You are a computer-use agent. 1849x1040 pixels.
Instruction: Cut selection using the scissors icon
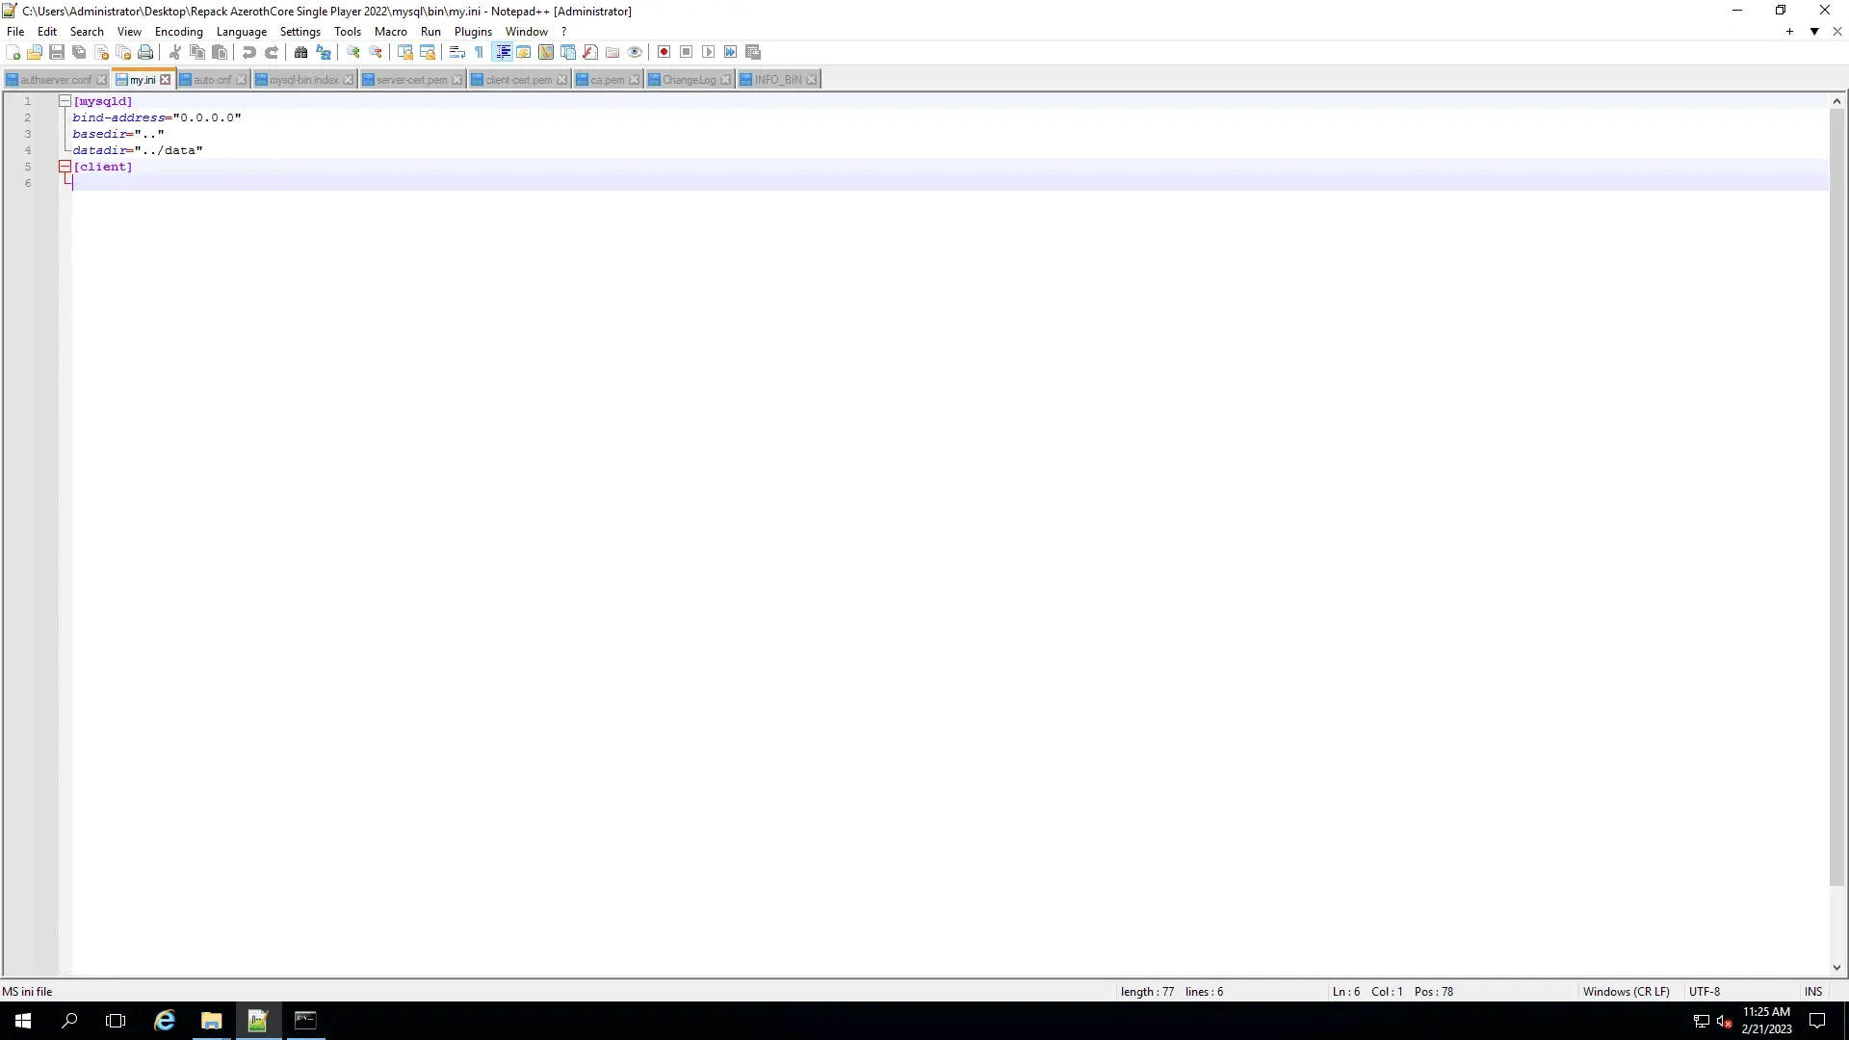coord(175,52)
